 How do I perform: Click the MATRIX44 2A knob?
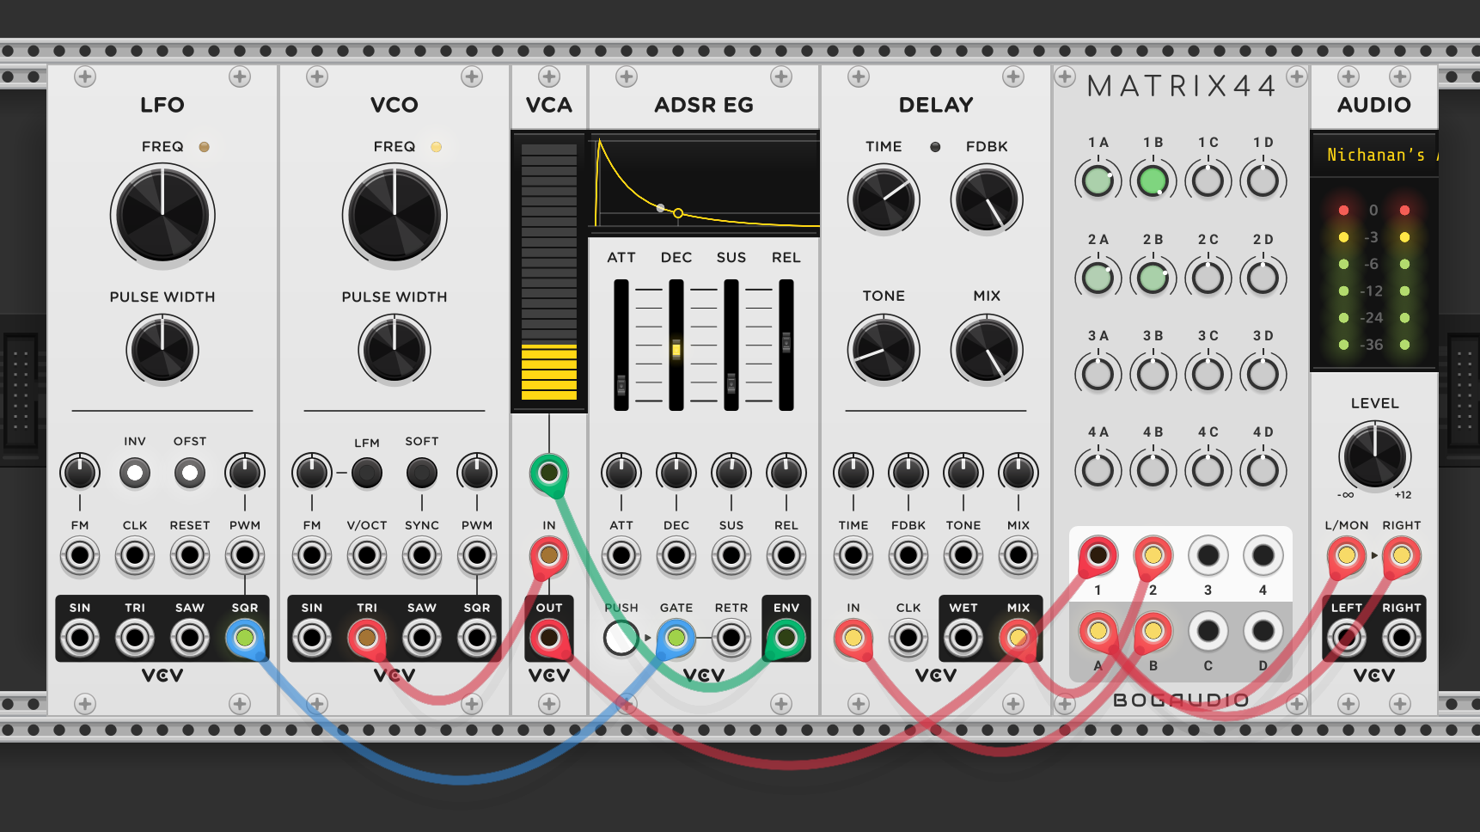[1098, 278]
